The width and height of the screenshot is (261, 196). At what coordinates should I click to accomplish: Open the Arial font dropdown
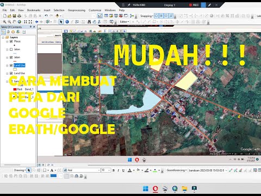click(99, 170)
